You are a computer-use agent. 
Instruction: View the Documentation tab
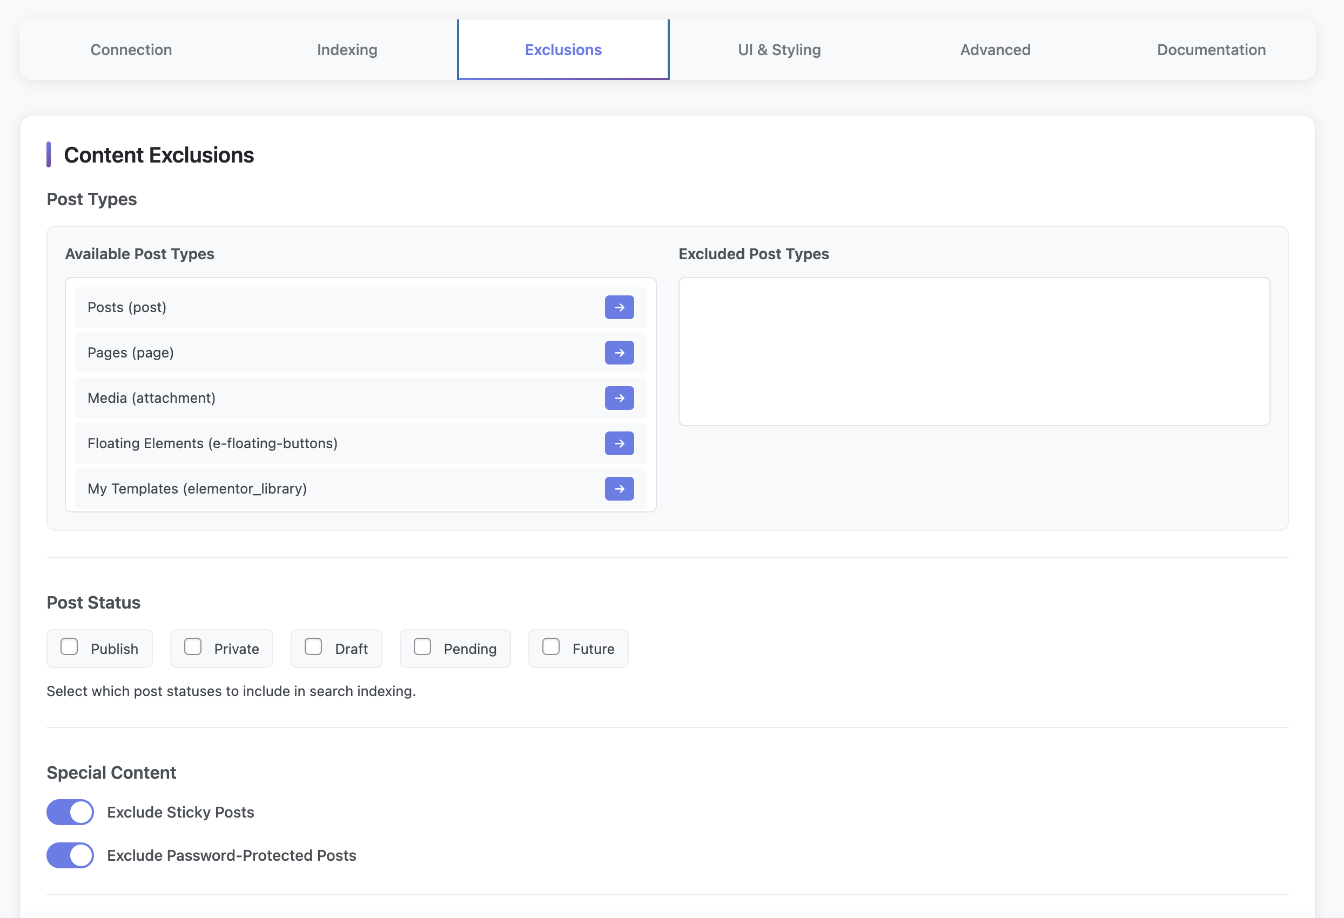coord(1211,50)
